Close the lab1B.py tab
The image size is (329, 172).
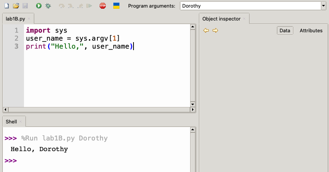tap(29, 19)
